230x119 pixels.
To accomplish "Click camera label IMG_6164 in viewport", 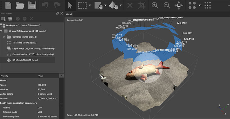I will [126, 23].
